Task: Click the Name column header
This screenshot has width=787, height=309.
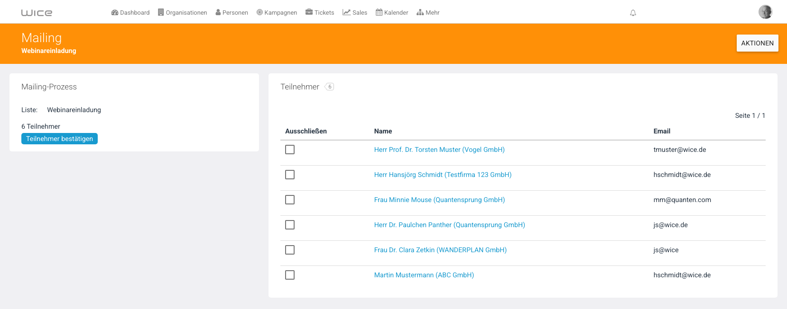Action: (x=383, y=131)
